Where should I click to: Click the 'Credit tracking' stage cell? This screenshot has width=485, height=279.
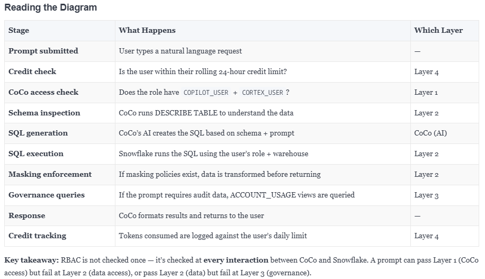click(x=60, y=236)
